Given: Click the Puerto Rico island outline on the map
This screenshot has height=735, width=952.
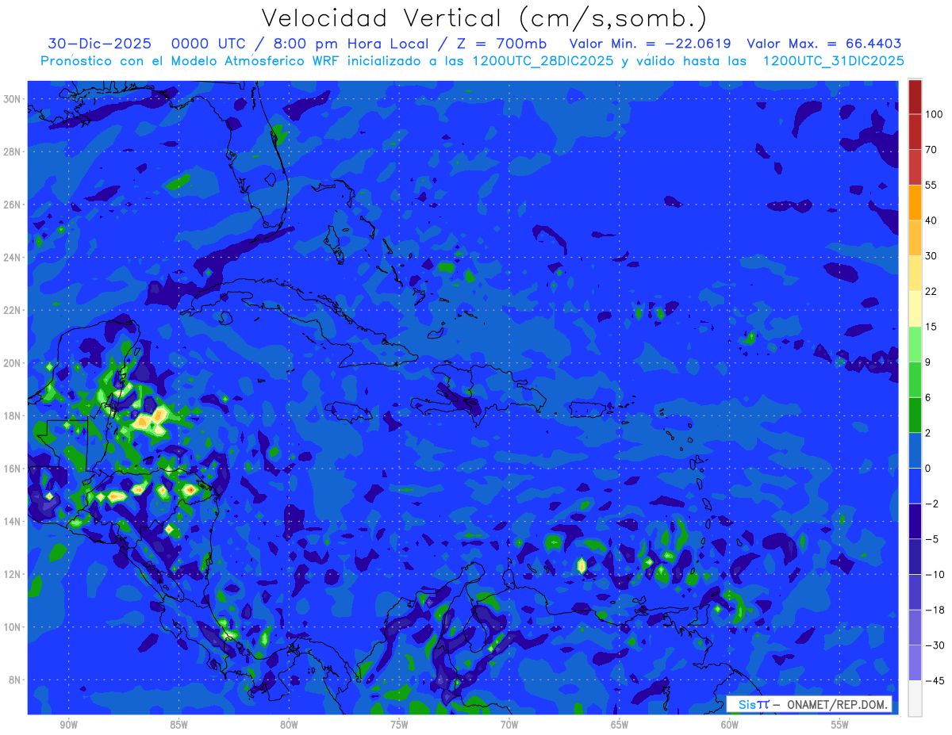Looking at the screenshot, I should (x=586, y=408).
